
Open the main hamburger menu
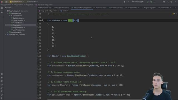6,2
